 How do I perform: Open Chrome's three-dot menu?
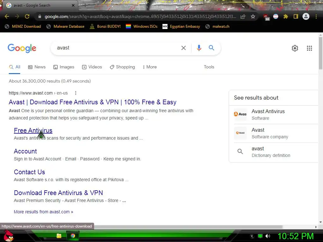[316, 16]
